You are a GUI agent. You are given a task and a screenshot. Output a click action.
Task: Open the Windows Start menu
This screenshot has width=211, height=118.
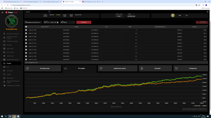[x=2, y=117]
